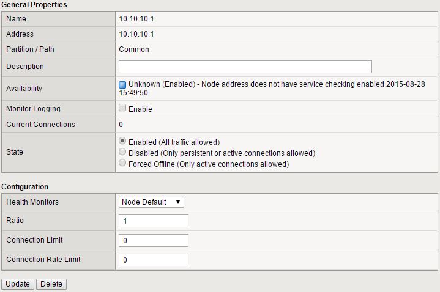Viewport: 440px width, 292px height.
Task: Click the blue Unknown availability status icon
Action: coord(122,84)
